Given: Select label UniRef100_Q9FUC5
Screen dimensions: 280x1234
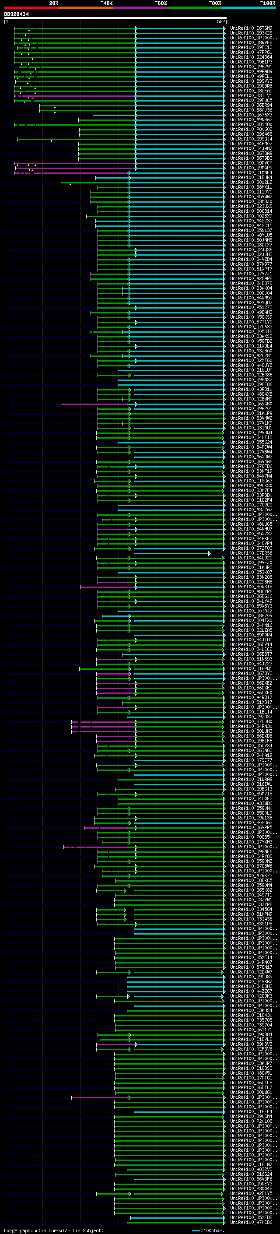Looking at the screenshot, I should pos(251,100).
